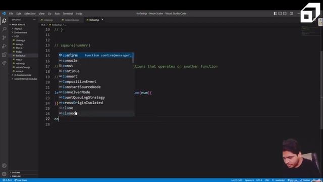Screen dimensions: 323x182
Task: Choose the ConvolverNode suggestion
Action: pos(95,92)
